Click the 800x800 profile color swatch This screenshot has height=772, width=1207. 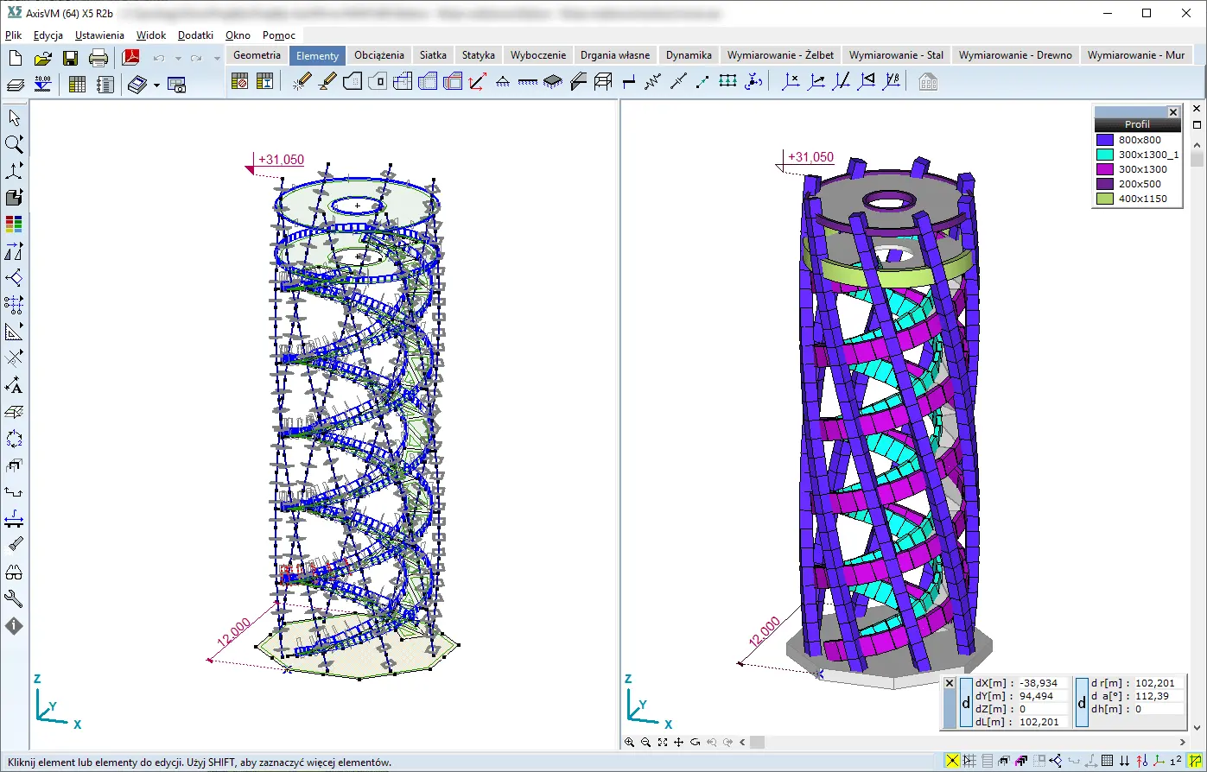point(1104,140)
